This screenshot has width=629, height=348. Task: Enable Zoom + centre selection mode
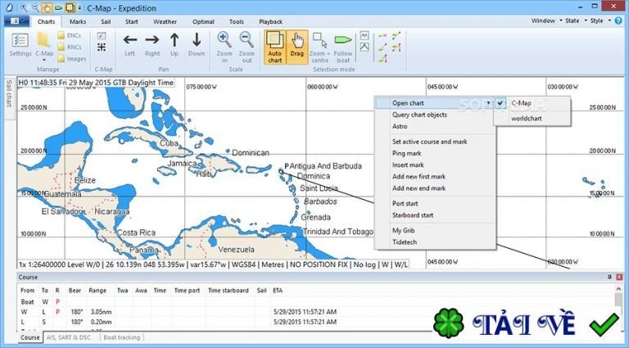point(319,47)
